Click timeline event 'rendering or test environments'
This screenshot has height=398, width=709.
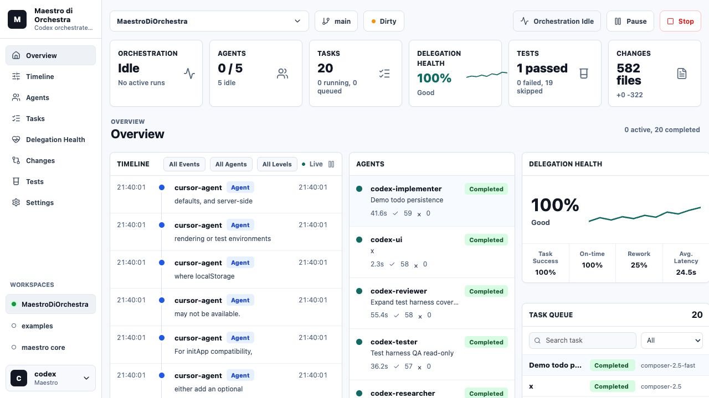pos(226,232)
